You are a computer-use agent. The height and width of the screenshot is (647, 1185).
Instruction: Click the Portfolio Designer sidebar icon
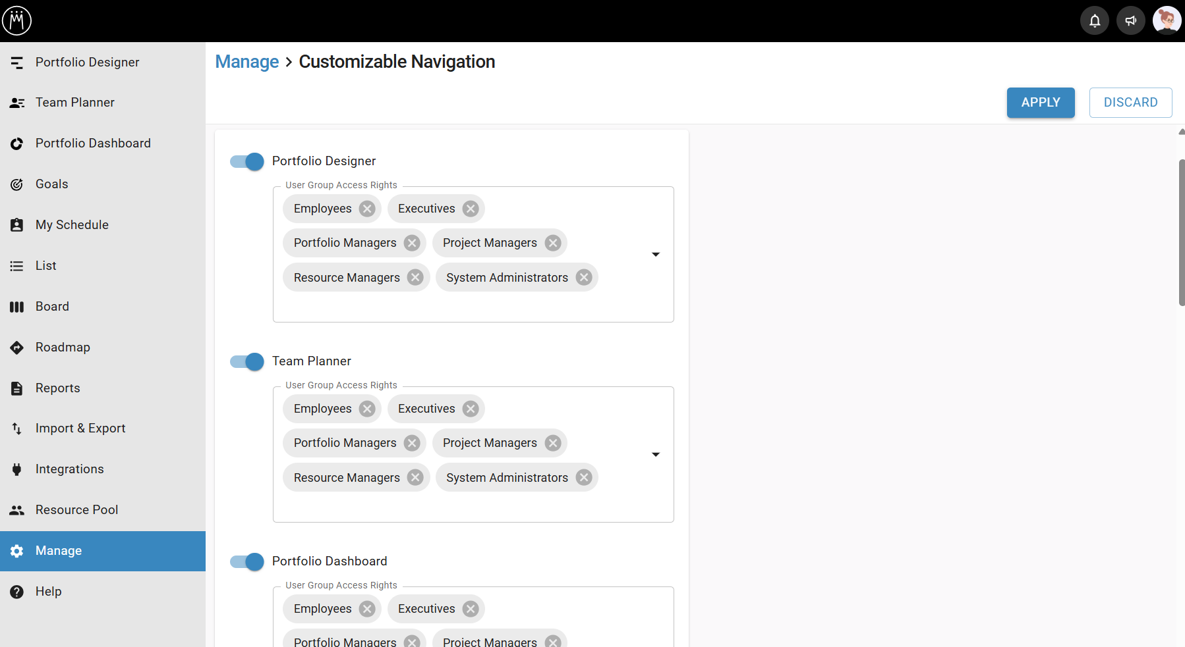pyautogui.click(x=17, y=63)
